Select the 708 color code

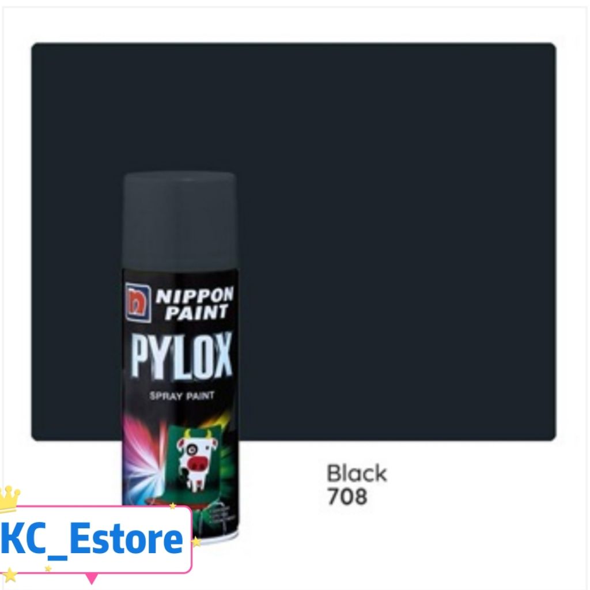tap(347, 497)
